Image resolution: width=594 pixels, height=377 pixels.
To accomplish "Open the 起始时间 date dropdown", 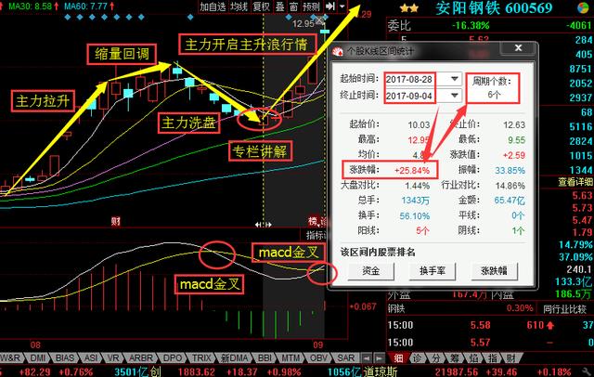I will click(x=455, y=79).
